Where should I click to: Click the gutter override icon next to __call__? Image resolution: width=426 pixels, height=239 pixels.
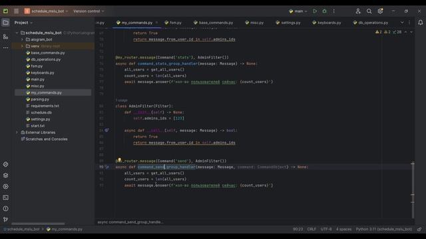[x=106, y=130]
